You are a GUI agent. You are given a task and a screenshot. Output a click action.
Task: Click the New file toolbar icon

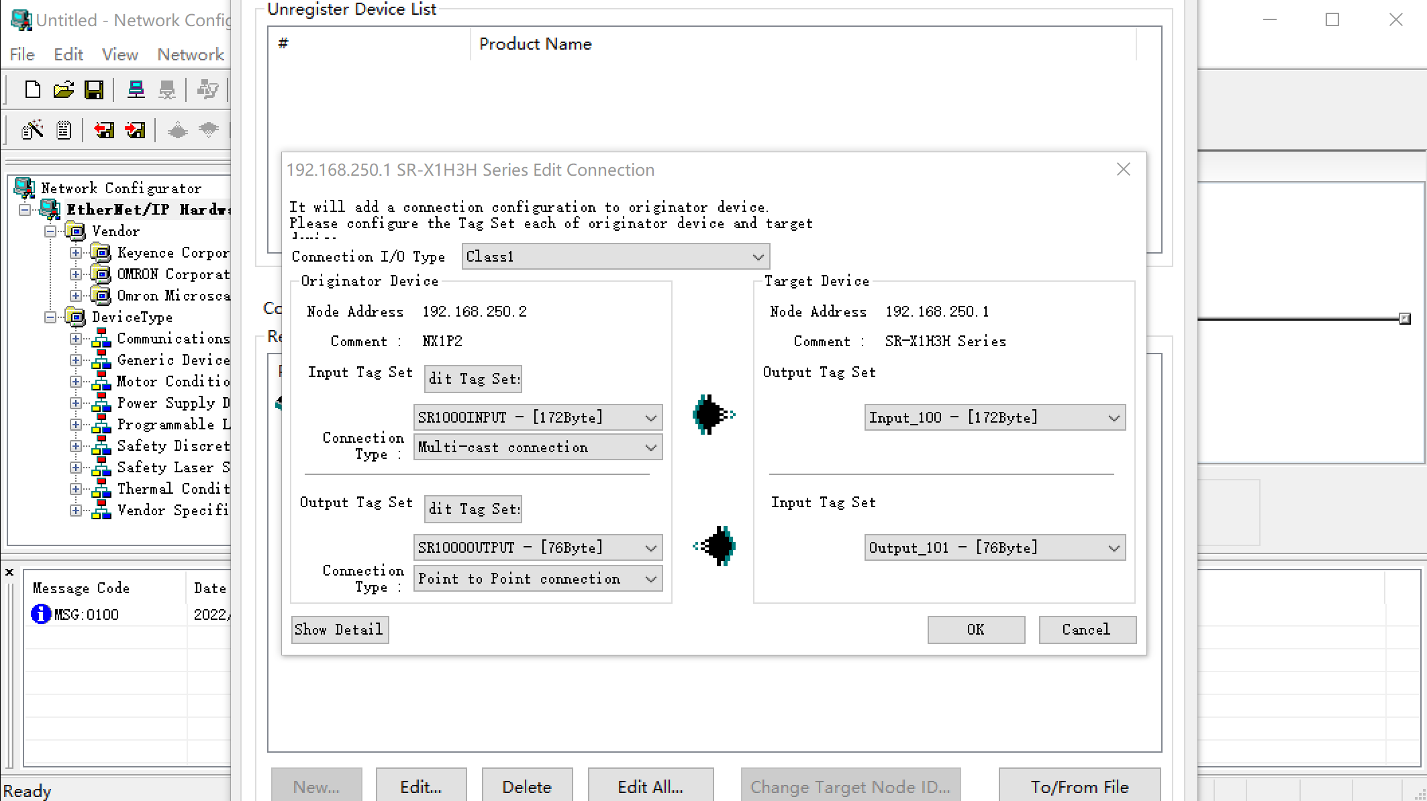(x=32, y=89)
